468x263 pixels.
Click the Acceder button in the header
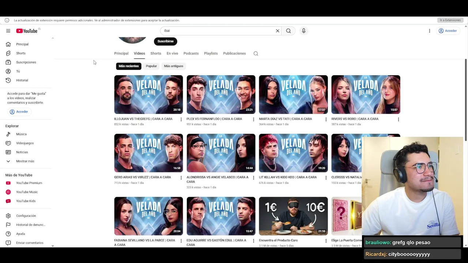448,31
